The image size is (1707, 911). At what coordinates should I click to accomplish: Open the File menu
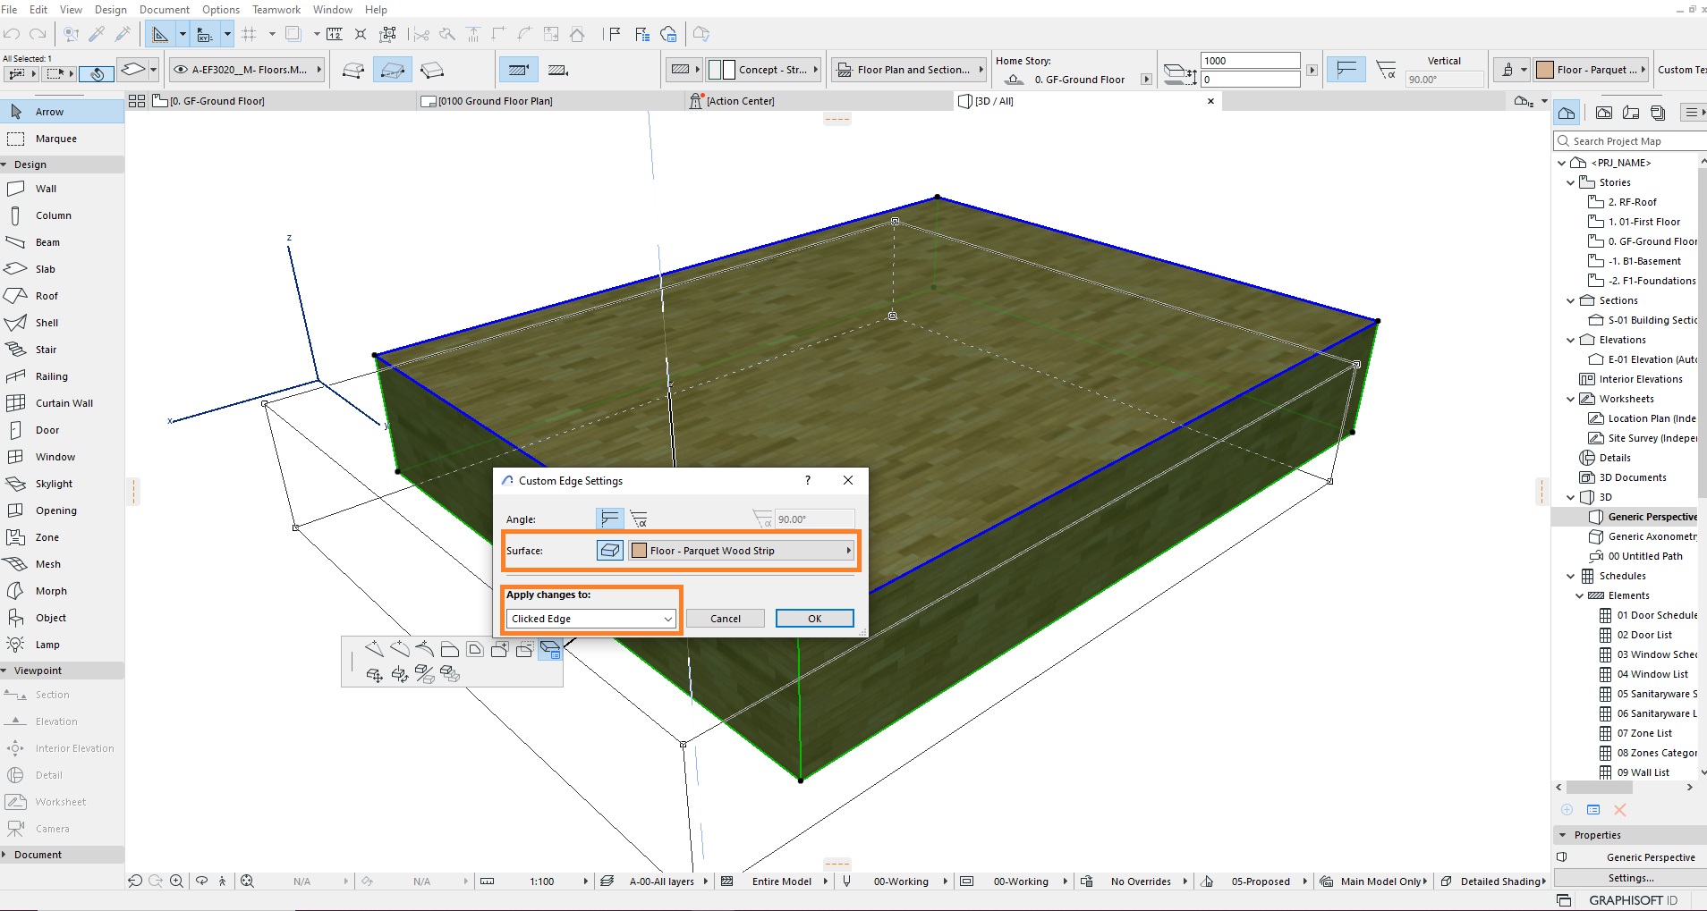tap(9, 10)
